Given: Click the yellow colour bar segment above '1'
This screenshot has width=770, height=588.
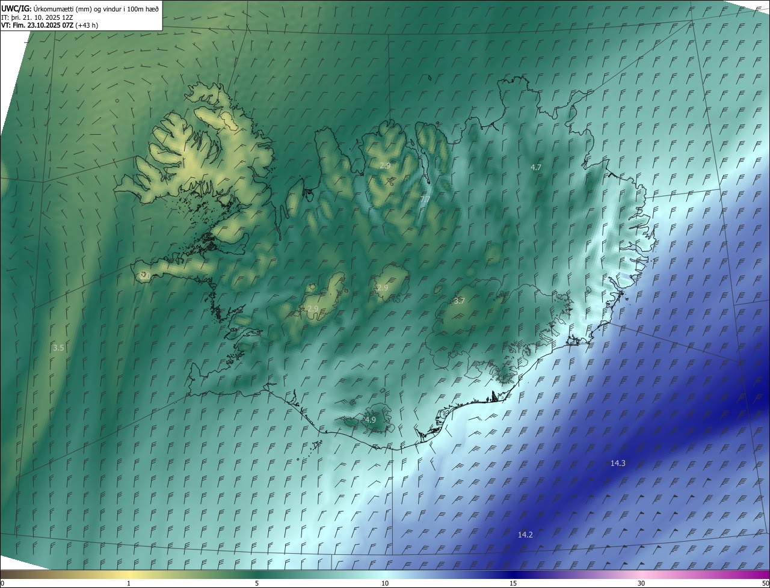Looking at the screenshot, I should coord(129,575).
